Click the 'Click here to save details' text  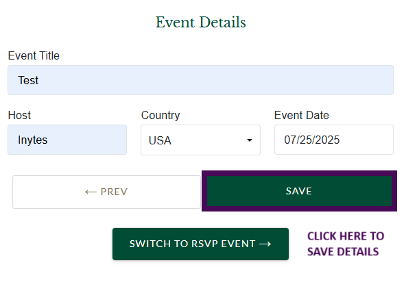coord(345,244)
